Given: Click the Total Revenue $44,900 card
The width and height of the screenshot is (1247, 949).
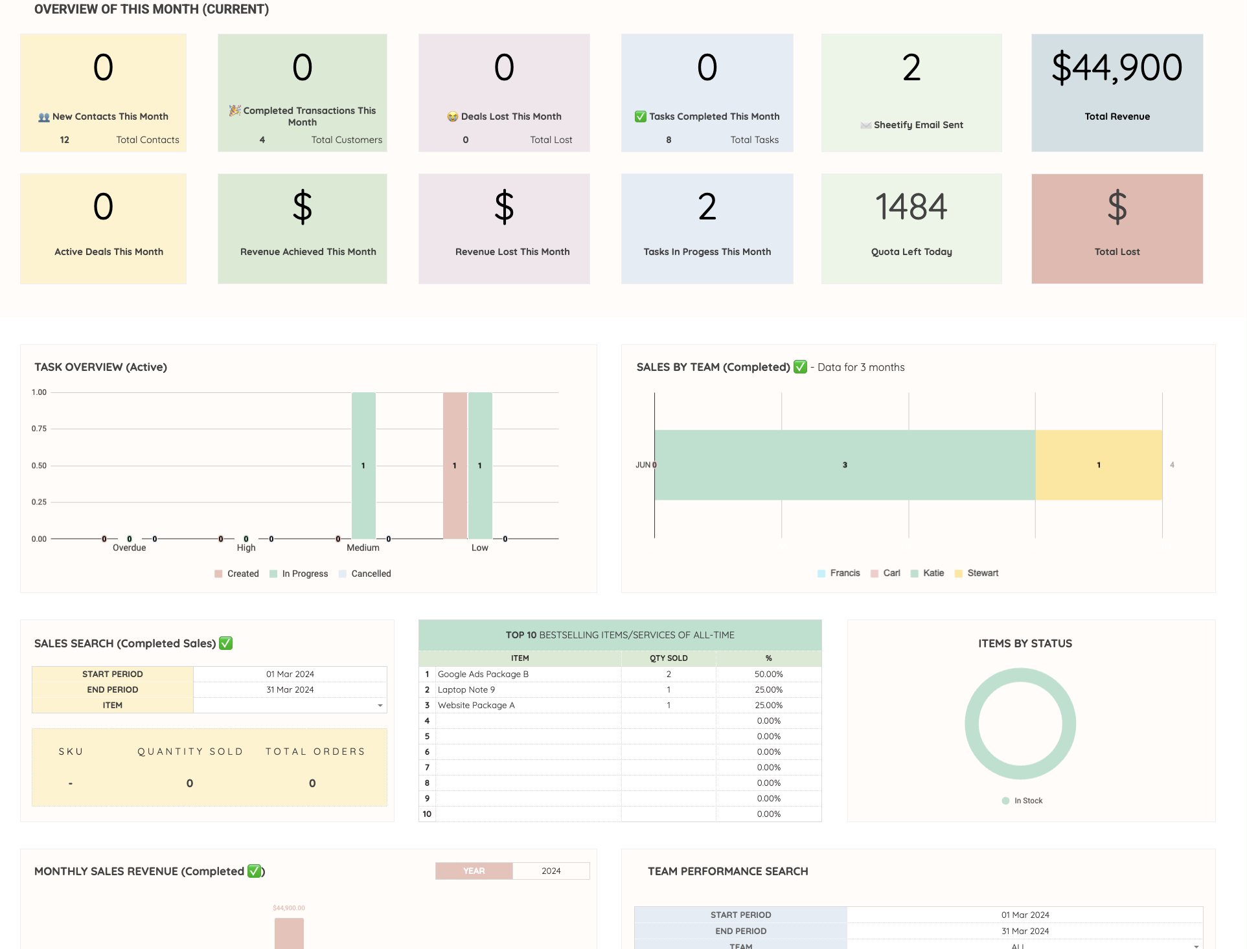Looking at the screenshot, I should click(x=1117, y=93).
